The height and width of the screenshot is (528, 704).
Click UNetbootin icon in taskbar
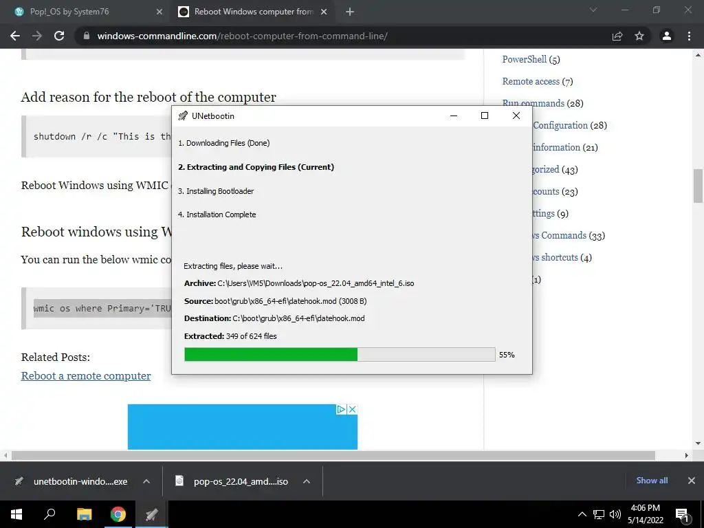(152, 514)
